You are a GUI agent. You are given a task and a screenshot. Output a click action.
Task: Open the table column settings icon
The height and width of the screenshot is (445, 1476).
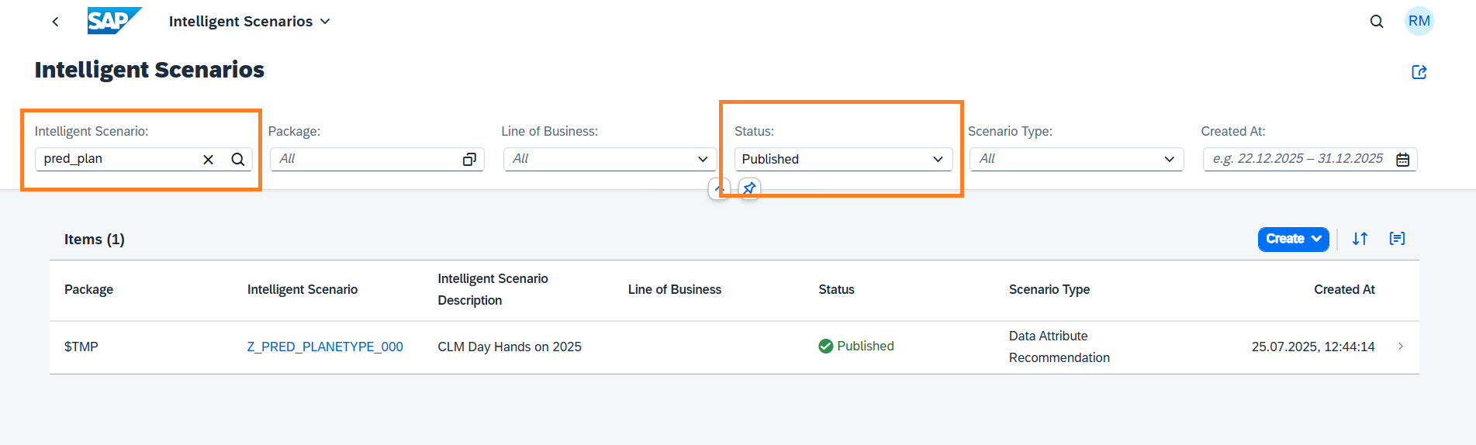tap(1397, 239)
